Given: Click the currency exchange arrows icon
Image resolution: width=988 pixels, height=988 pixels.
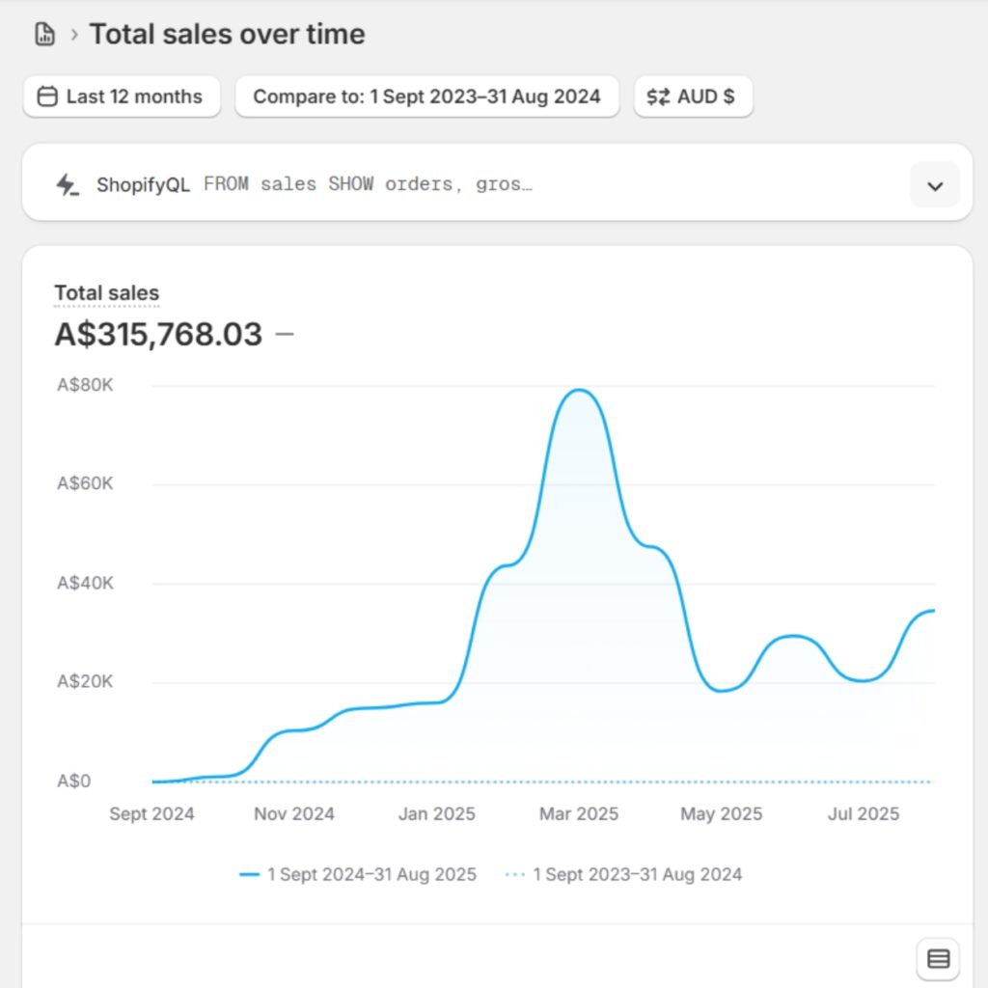Looking at the screenshot, I should click(x=658, y=96).
